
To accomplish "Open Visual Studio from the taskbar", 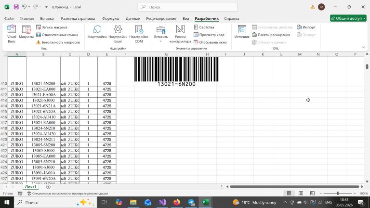I will tap(162, 202).
